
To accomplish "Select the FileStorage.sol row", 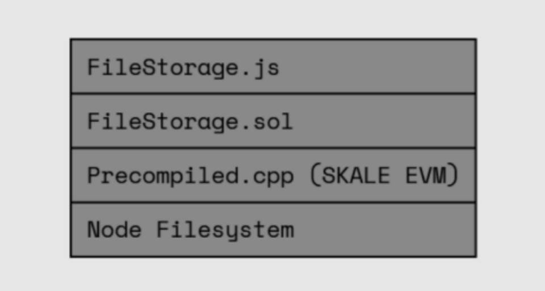I will click(x=273, y=120).
